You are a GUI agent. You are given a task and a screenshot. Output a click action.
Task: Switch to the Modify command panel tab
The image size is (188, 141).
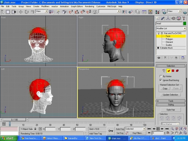163,18
